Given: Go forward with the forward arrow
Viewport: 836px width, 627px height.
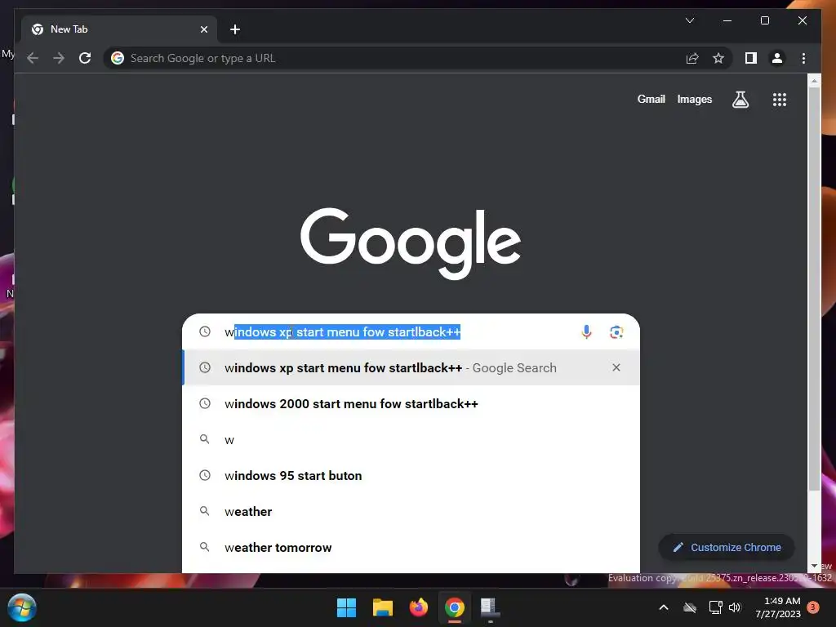Looking at the screenshot, I should click(59, 58).
